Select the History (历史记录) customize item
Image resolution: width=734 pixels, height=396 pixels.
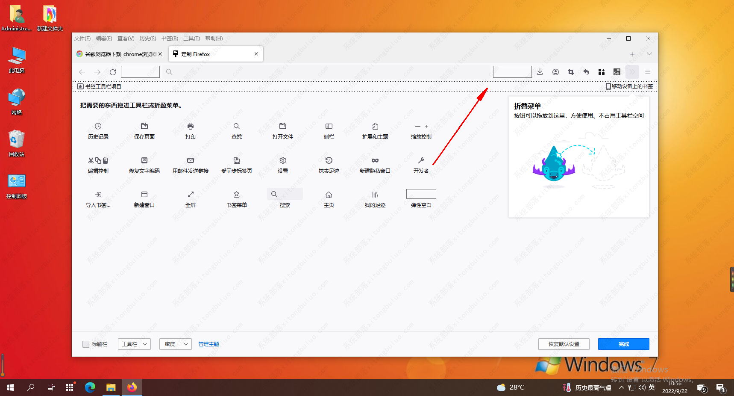(98, 131)
